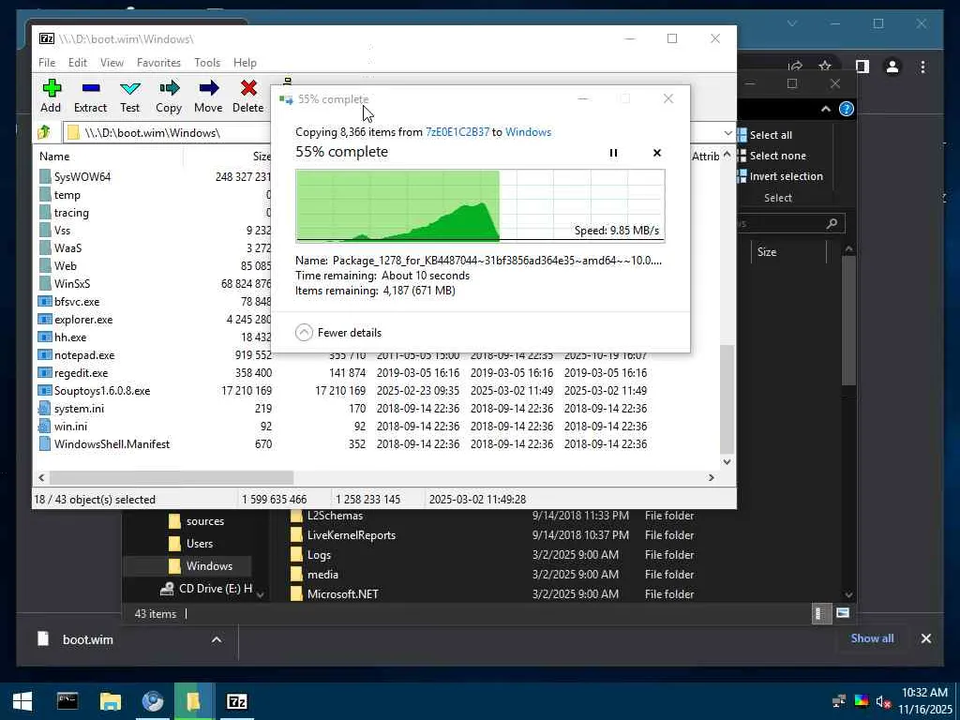Image resolution: width=960 pixels, height=720 pixels.
Task: Select notepad.exe in the file list
Action: coord(83,354)
